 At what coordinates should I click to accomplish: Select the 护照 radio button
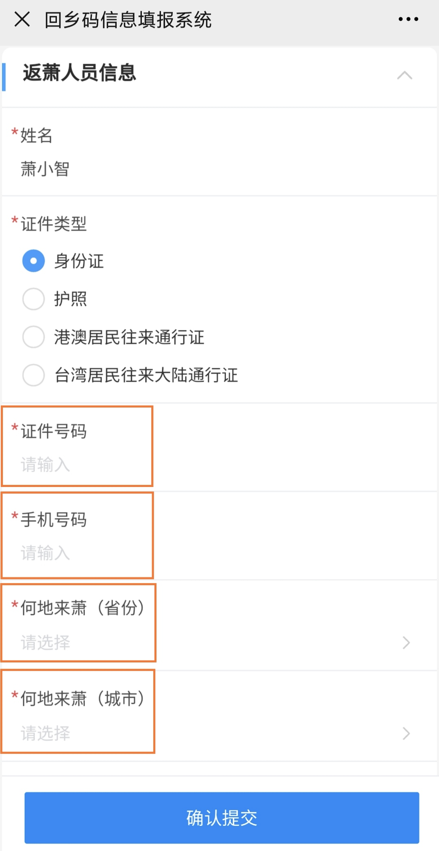coord(33,299)
